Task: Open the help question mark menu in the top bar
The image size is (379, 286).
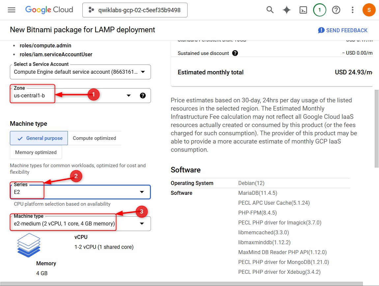Action: point(336,10)
